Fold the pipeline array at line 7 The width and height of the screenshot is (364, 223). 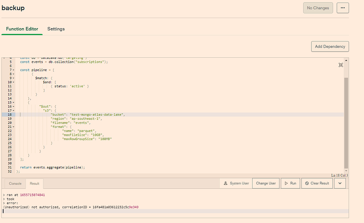[14, 70]
